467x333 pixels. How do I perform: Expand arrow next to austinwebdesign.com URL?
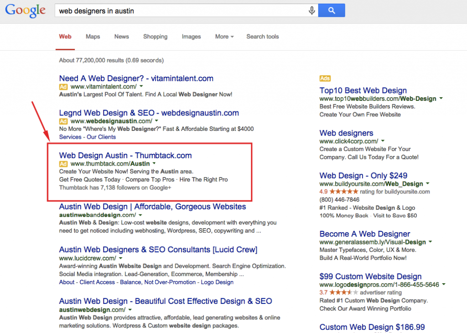(130, 310)
